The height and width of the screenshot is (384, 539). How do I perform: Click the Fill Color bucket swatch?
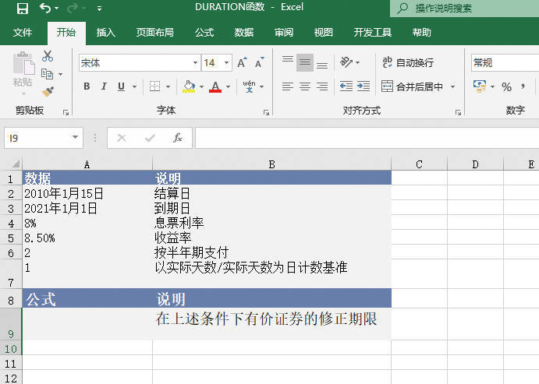(x=188, y=86)
